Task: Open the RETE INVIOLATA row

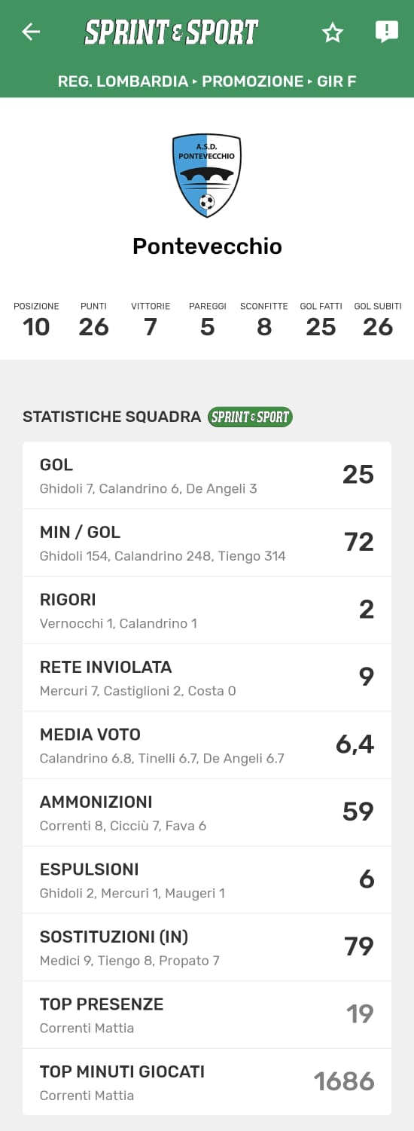Action: click(x=207, y=677)
